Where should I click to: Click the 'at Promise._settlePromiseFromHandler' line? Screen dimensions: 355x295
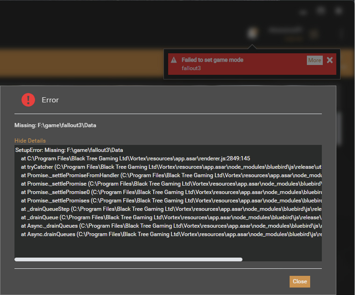coord(171,175)
